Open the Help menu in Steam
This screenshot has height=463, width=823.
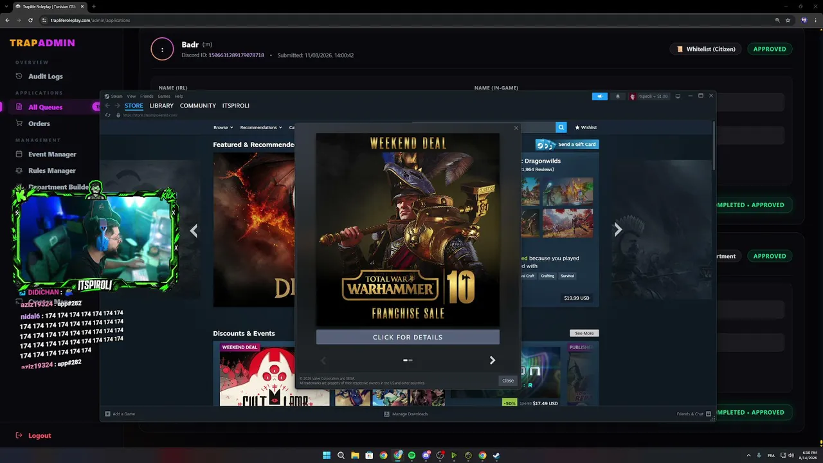[179, 96]
